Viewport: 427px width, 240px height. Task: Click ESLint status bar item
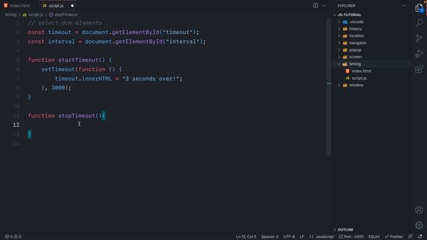click(x=374, y=237)
